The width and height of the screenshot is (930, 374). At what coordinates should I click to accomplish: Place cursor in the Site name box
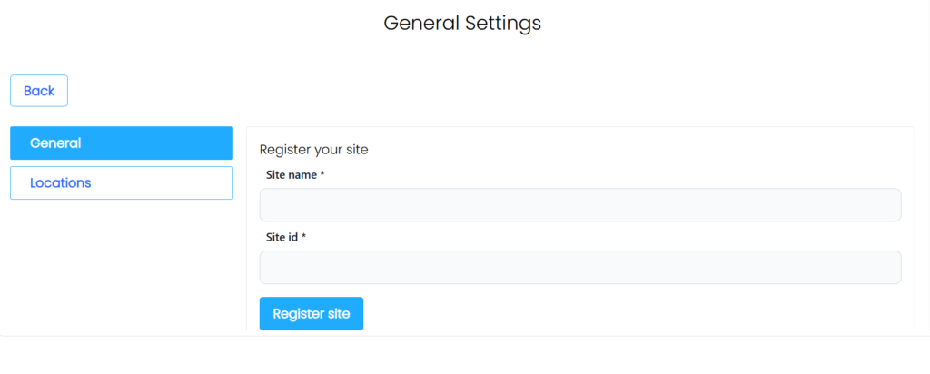coord(580,205)
